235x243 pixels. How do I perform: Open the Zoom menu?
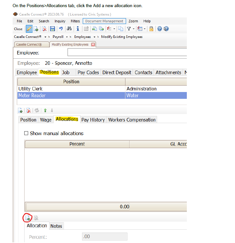(x=133, y=21)
